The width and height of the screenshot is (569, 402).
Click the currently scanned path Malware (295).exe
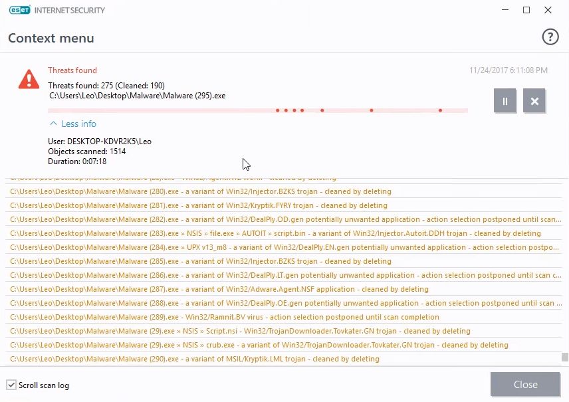138,96
